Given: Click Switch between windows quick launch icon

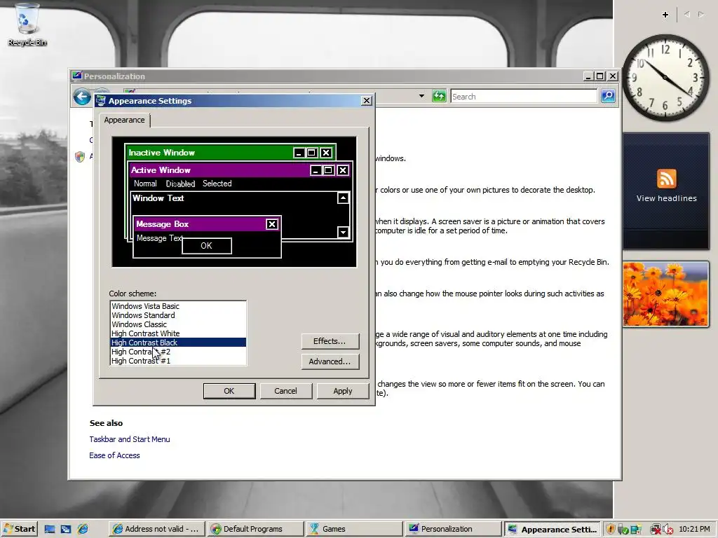Looking at the screenshot, I should coord(66,530).
